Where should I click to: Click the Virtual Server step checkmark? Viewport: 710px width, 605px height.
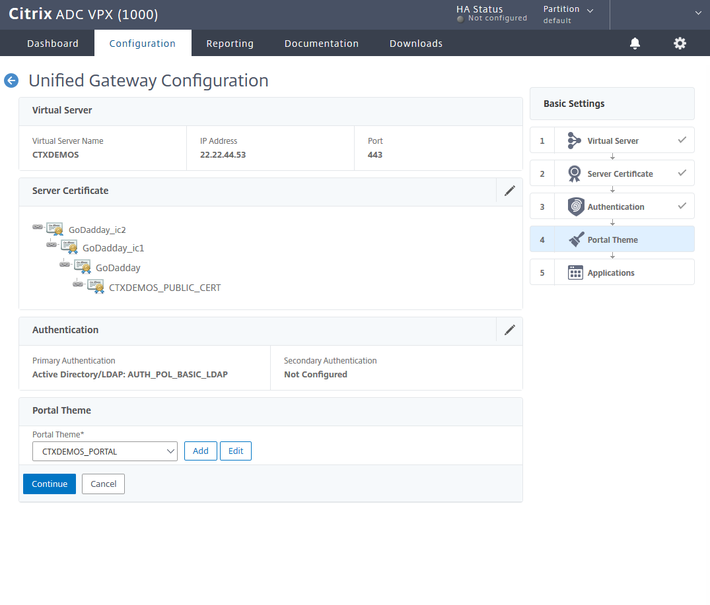click(682, 140)
